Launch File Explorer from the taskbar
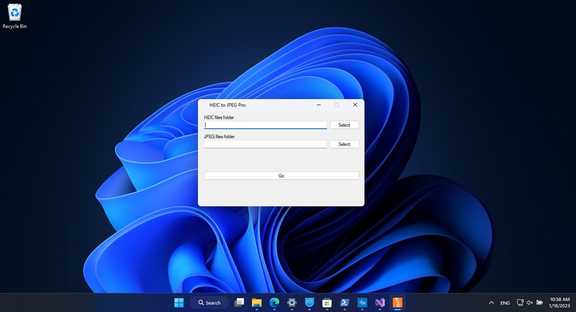This screenshot has height=312, width=576. 257,302
